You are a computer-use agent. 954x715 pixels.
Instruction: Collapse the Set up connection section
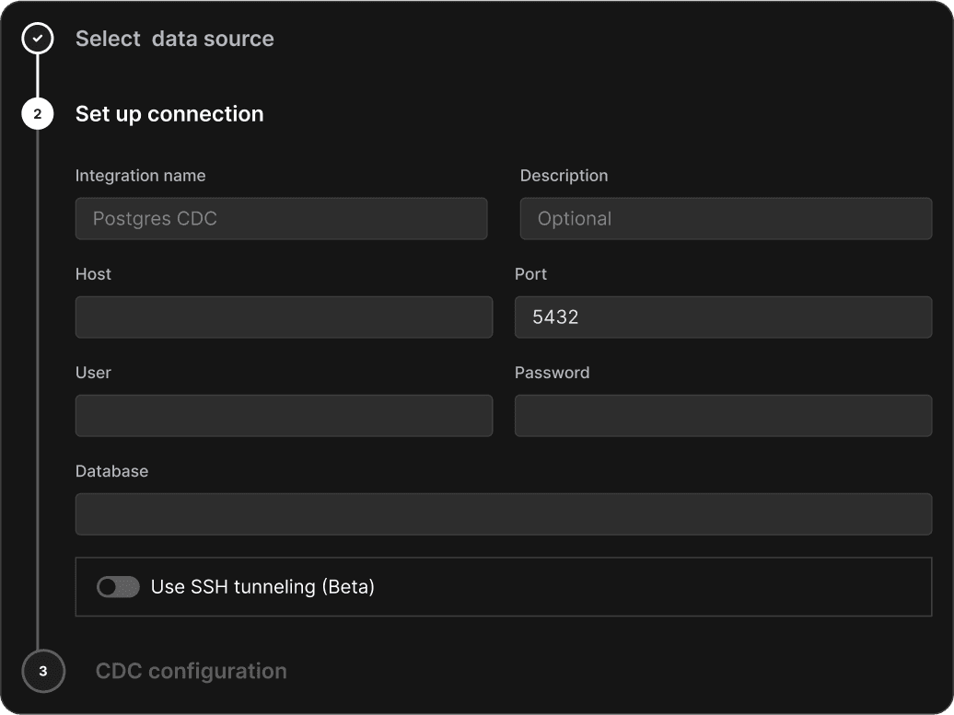(x=169, y=114)
